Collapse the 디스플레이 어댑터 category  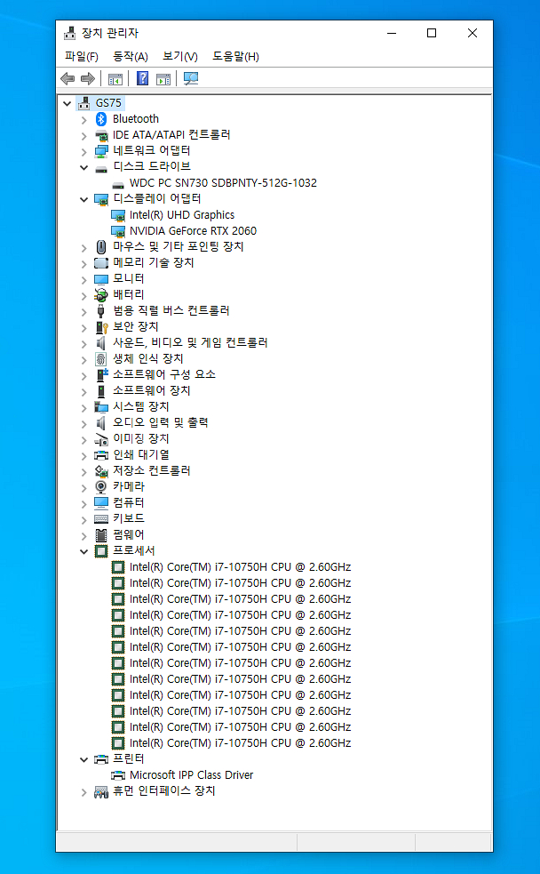click(x=84, y=199)
